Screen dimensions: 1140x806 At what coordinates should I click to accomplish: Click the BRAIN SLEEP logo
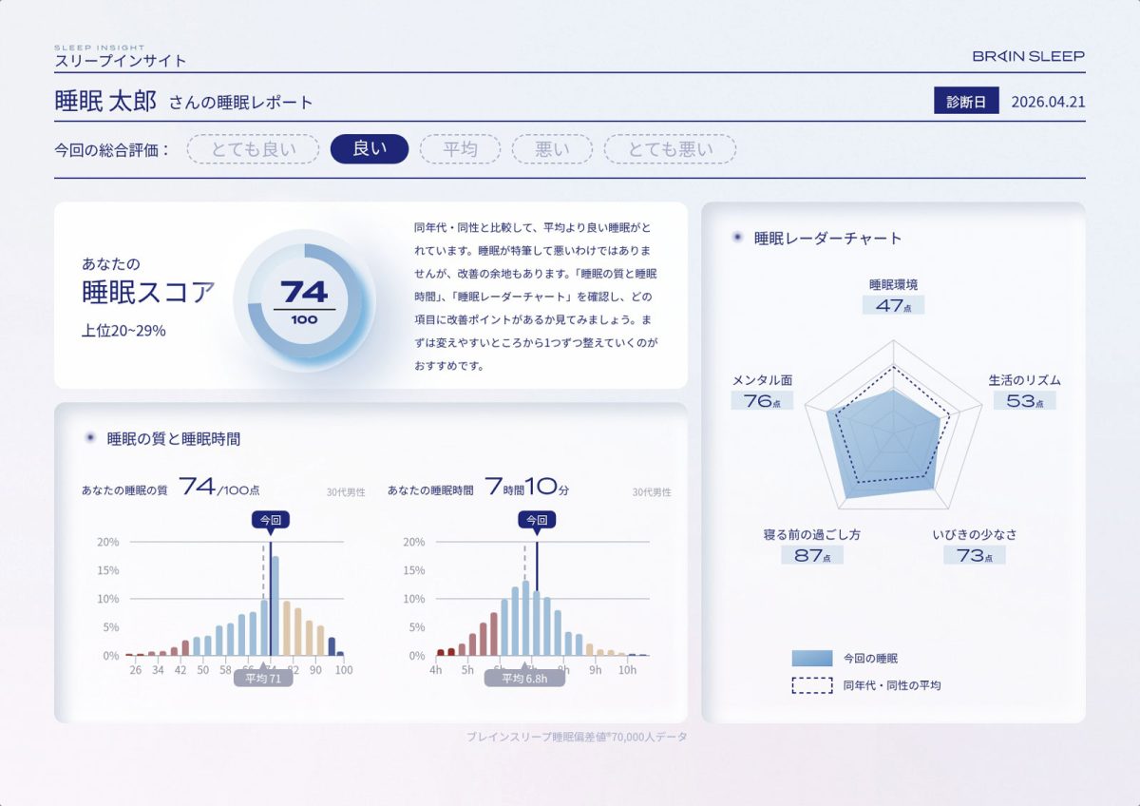click(1029, 56)
